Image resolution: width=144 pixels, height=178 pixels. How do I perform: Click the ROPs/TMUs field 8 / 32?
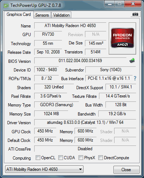tap(46, 78)
